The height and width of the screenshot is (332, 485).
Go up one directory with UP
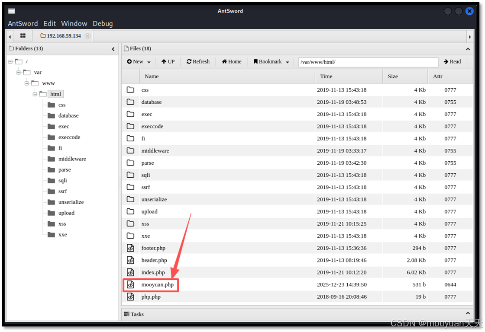168,62
